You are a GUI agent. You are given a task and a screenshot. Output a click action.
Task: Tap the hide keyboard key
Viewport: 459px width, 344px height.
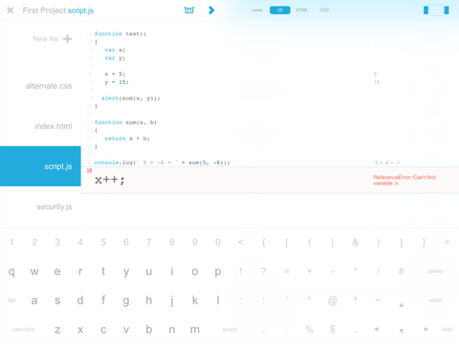tap(447, 330)
